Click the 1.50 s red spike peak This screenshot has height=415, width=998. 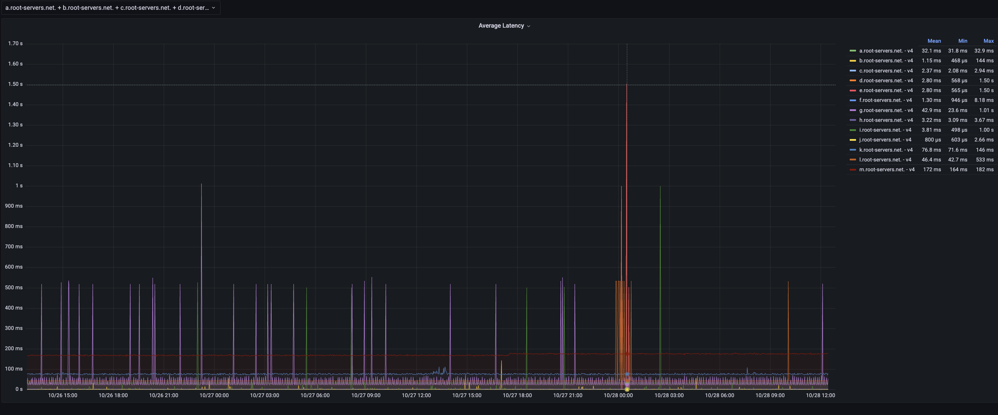(626, 85)
